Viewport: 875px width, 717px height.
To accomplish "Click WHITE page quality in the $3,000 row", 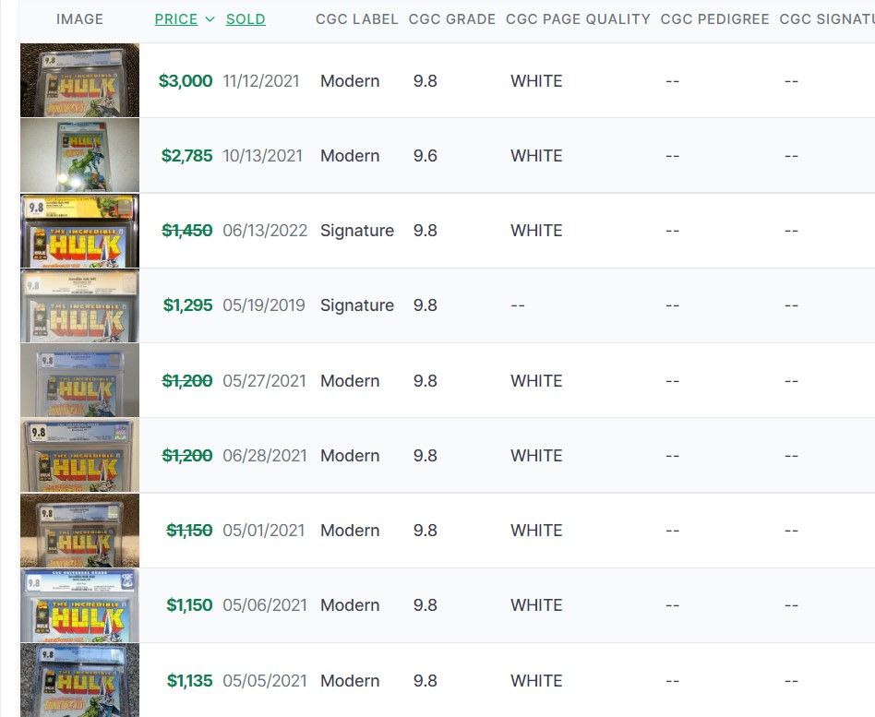I will tap(536, 81).
